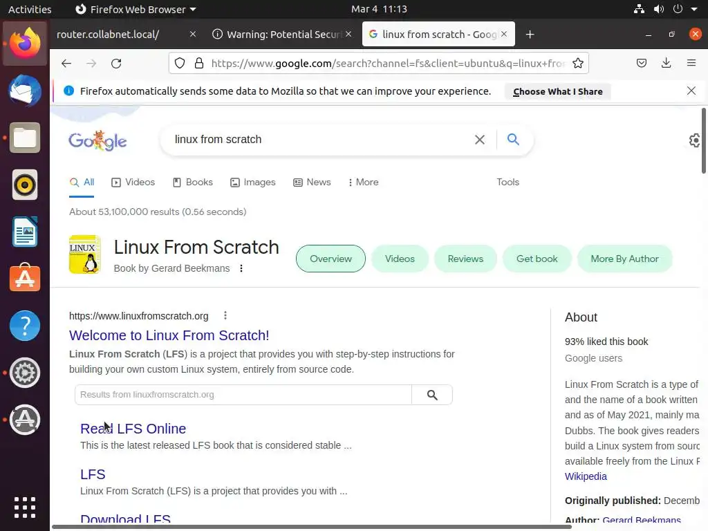Open Files from the Ubuntu dock
This screenshot has width=708, height=531.
pos(25,138)
